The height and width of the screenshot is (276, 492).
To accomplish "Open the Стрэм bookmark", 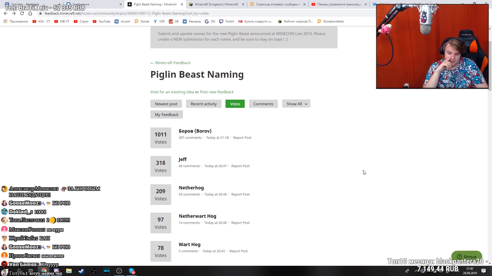I will tap(81, 21).
